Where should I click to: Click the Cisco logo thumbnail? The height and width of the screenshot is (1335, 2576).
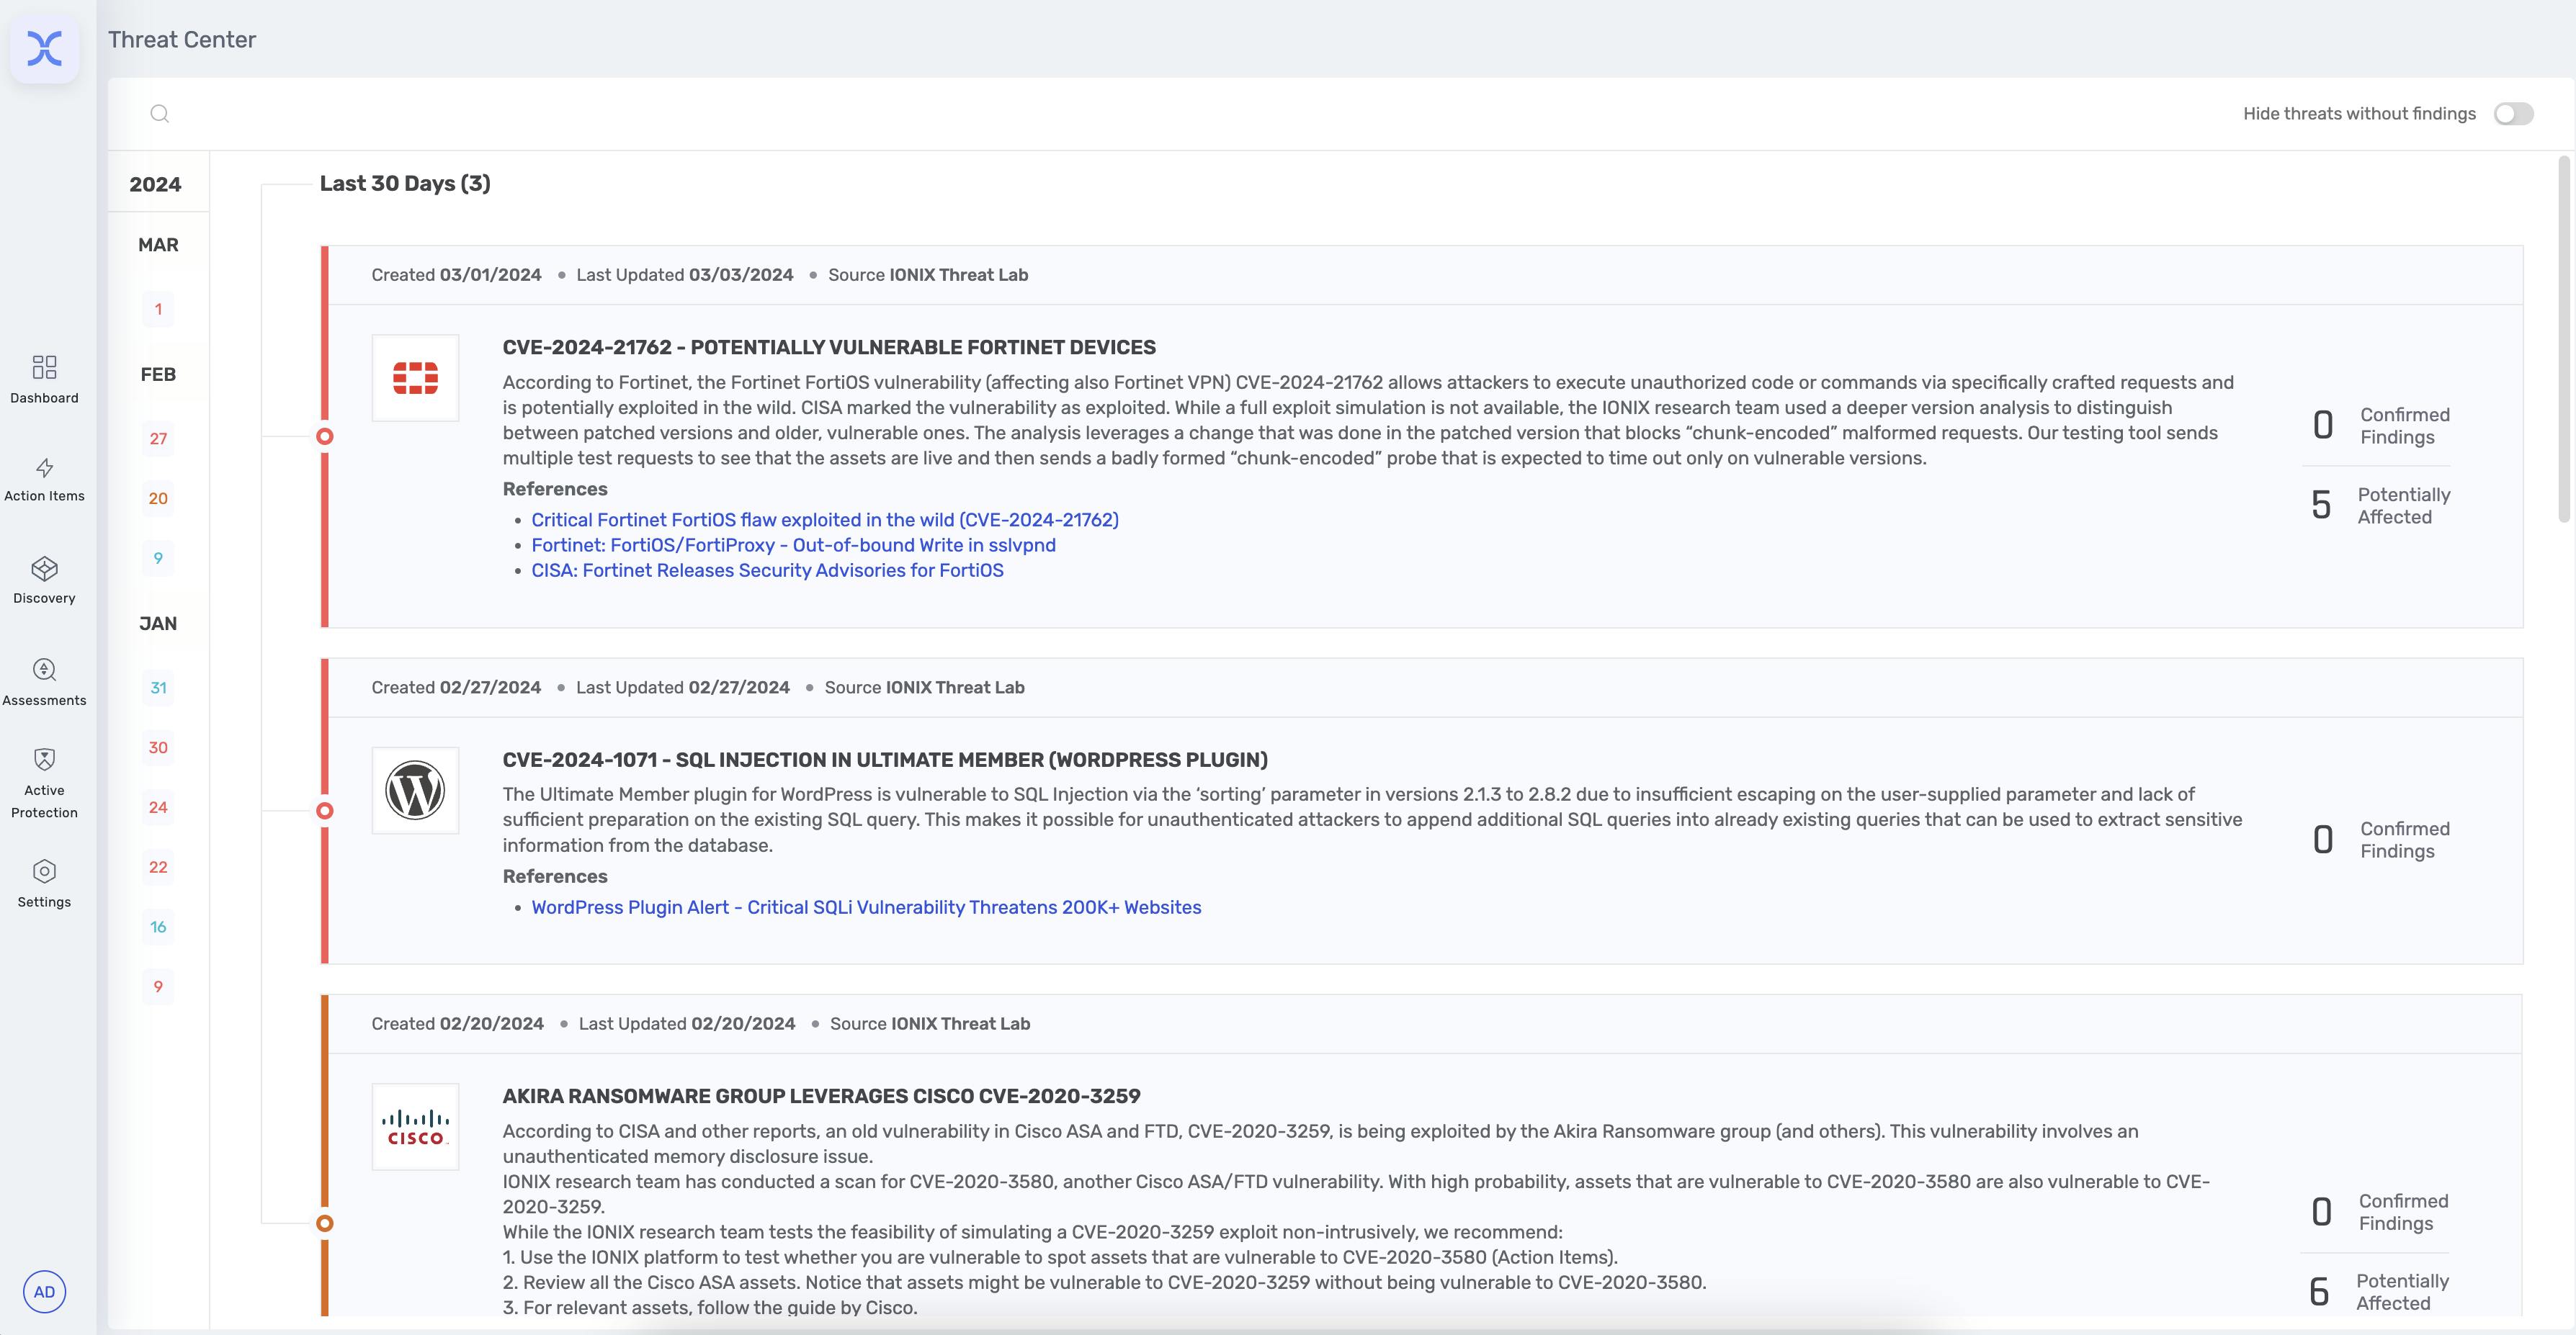(x=415, y=1126)
